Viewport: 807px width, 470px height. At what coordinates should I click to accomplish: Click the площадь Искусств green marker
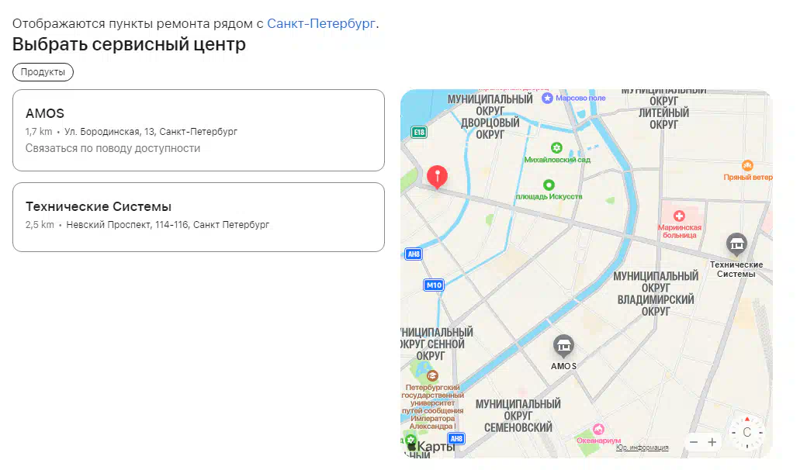pyautogui.click(x=549, y=185)
